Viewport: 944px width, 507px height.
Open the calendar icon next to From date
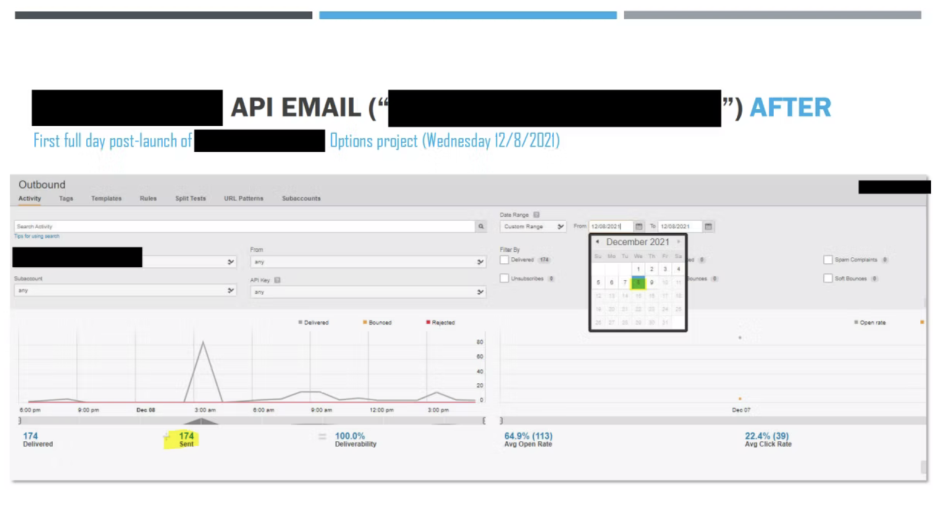(639, 226)
